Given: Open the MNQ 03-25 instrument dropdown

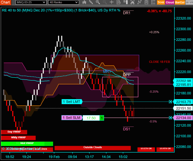Looking at the screenshot, I should (31, 2).
